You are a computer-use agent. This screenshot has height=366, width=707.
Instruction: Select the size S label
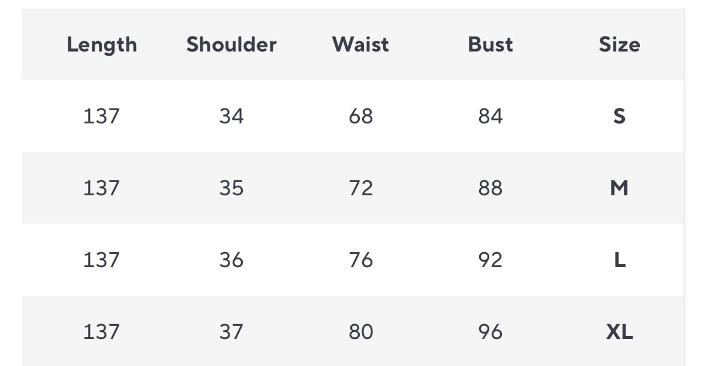point(619,116)
